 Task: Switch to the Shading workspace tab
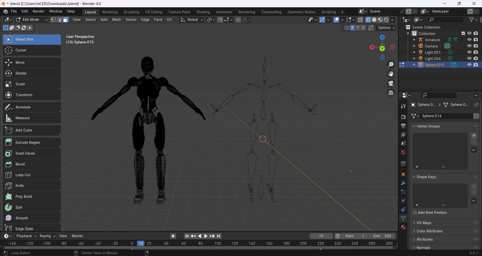pyautogui.click(x=203, y=12)
